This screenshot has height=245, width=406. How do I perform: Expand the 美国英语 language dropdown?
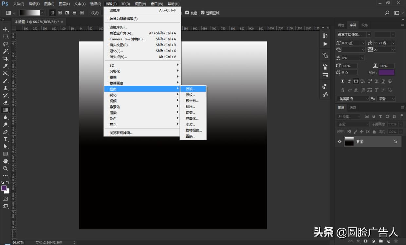point(367,99)
